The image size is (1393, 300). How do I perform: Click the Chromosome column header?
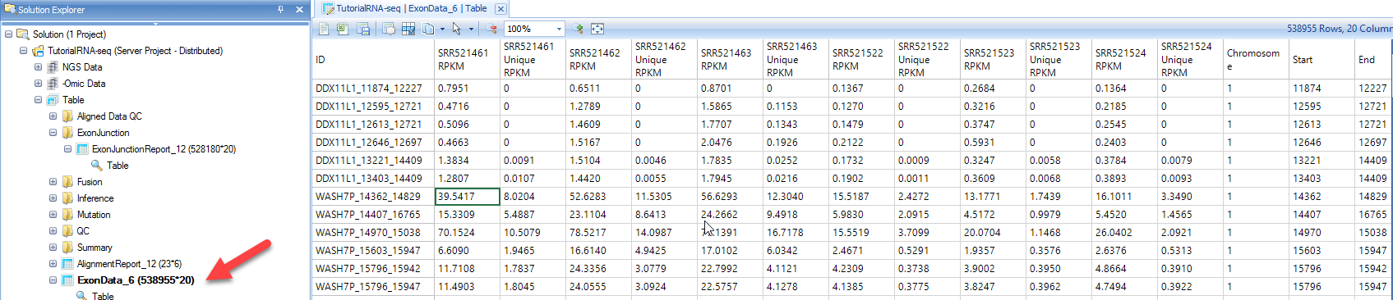click(x=1256, y=59)
